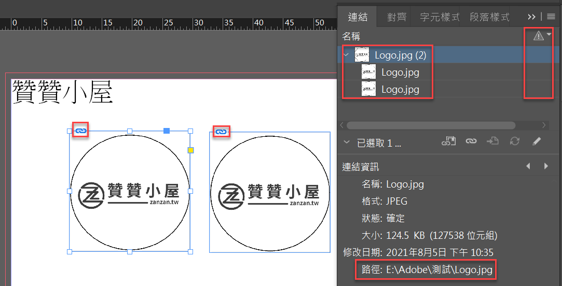Image resolution: width=562 pixels, height=286 pixels.
Task: Show more panel tabs with double-arrow
Action: [x=531, y=17]
